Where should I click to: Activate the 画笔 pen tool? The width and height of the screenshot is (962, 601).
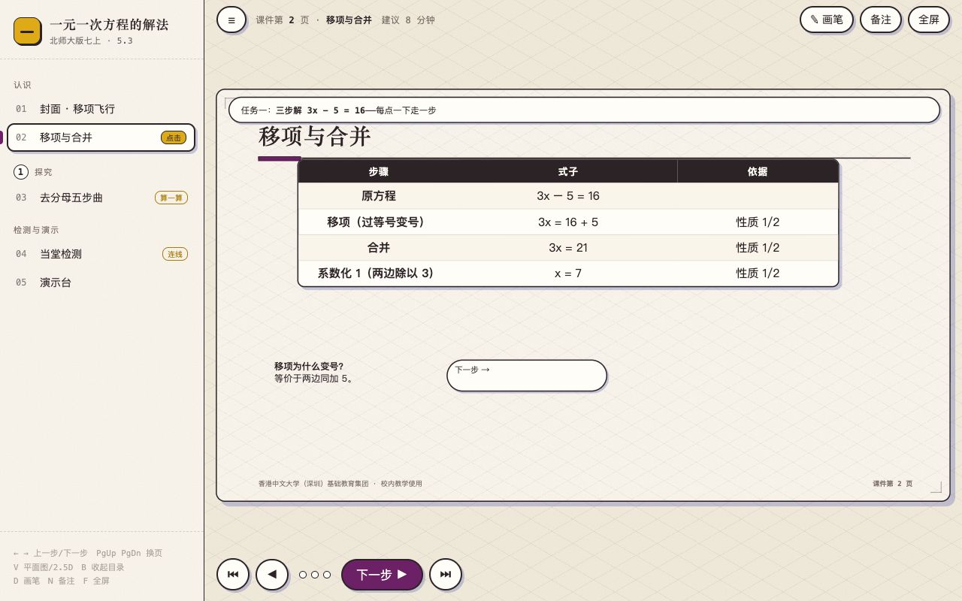[x=827, y=20]
